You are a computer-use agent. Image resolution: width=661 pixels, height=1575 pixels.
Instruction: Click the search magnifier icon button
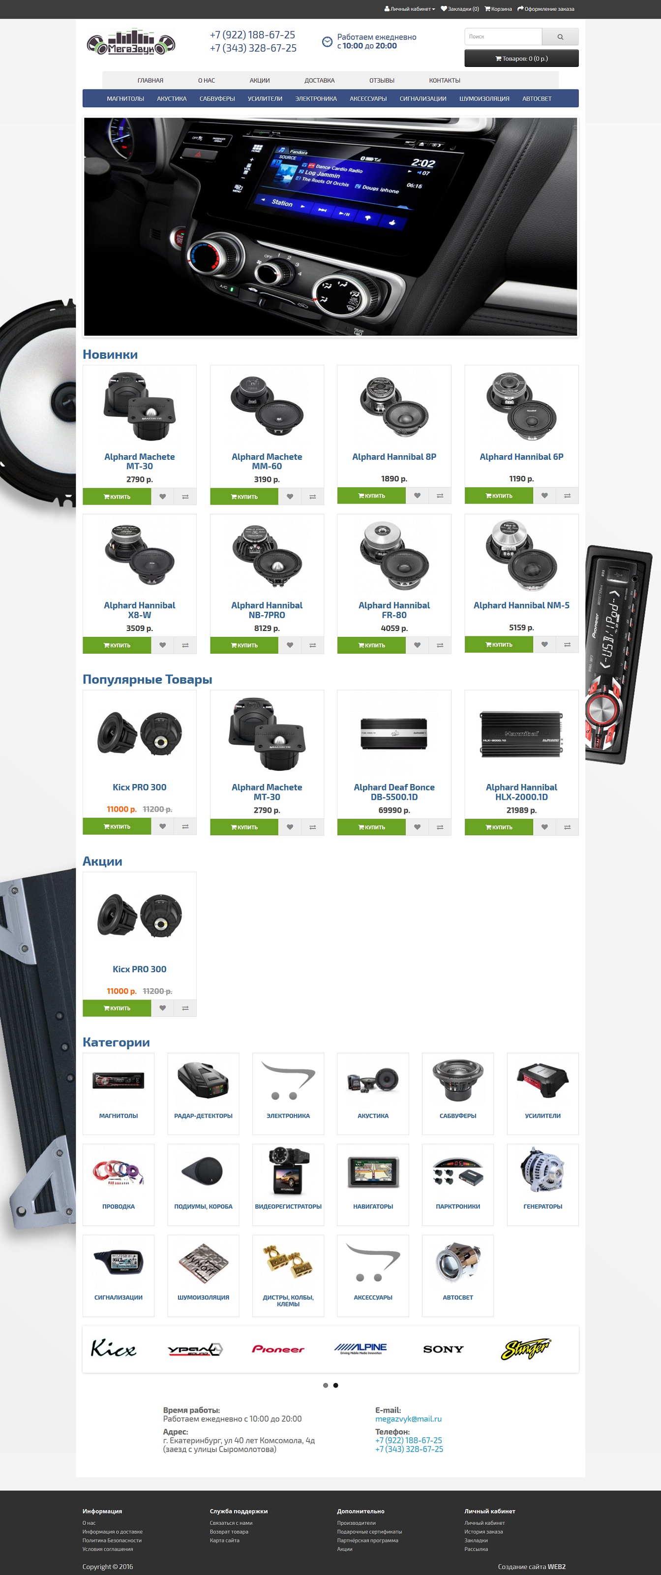pyautogui.click(x=560, y=37)
